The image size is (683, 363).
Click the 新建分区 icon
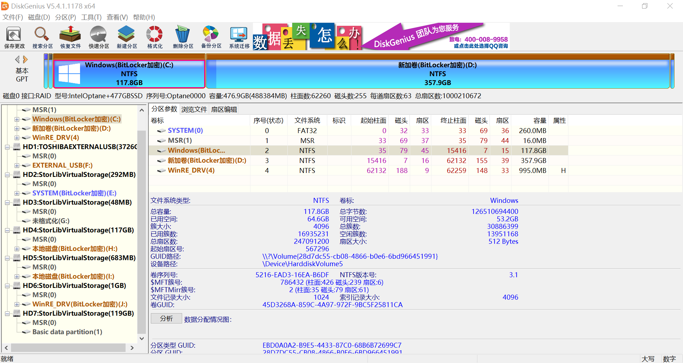tap(126, 37)
